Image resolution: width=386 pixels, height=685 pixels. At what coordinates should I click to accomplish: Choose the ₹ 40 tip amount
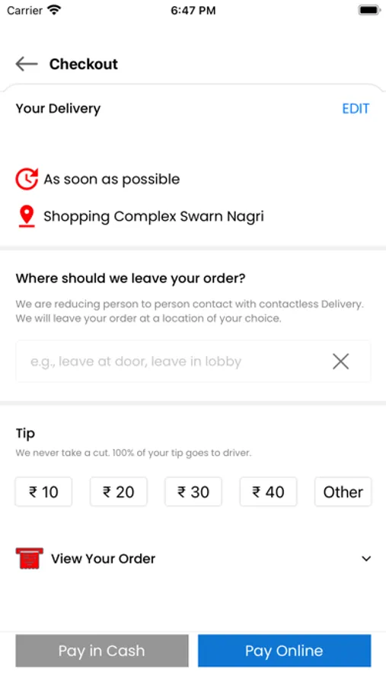pos(269,492)
